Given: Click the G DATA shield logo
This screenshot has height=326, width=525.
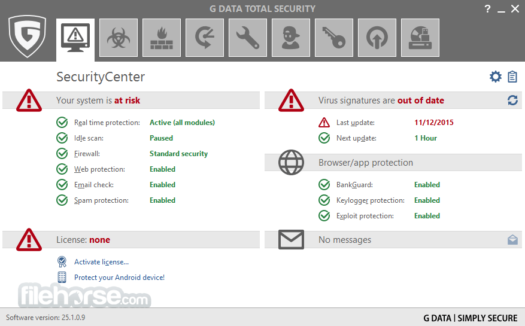Looking at the screenshot, I should pos(27,36).
